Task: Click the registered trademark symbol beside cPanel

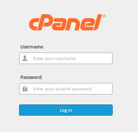Action: click(104, 16)
